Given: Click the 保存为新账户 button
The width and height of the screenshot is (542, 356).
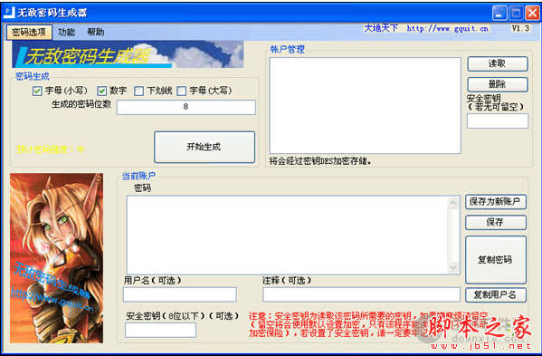Looking at the screenshot, I should (x=496, y=202).
